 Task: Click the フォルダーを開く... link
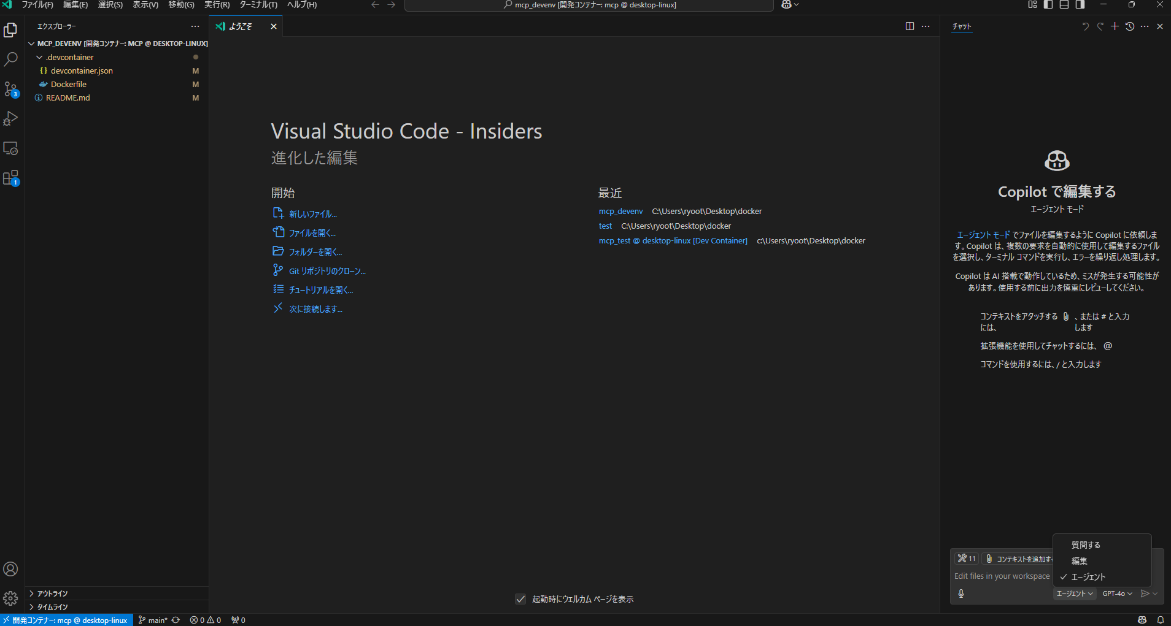click(315, 252)
